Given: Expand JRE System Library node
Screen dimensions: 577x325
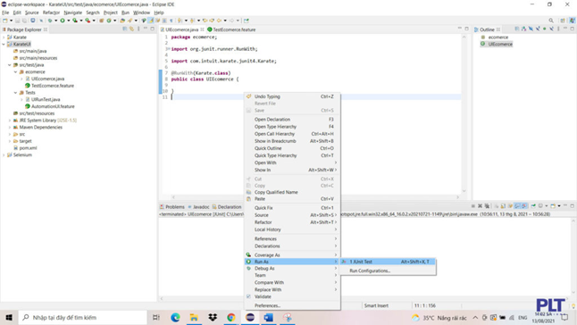Looking at the screenshot, I should pyautogui.click(x=10, y=121).
